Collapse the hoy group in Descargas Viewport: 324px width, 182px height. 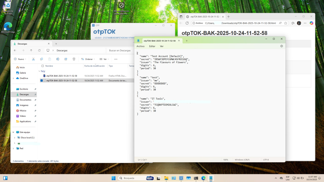coord(39,71)
